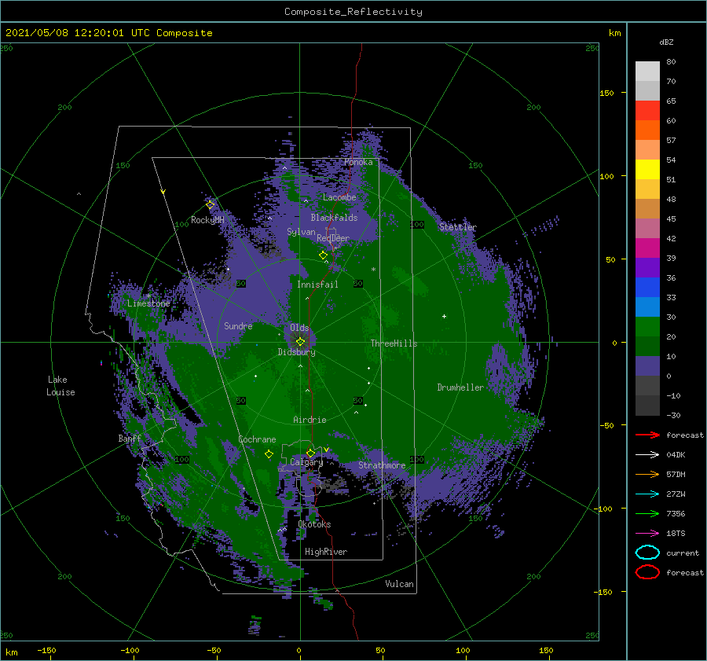Pick the magenta swatch beside 42 dBZ
707x661 pixels.
pos(647,248)
